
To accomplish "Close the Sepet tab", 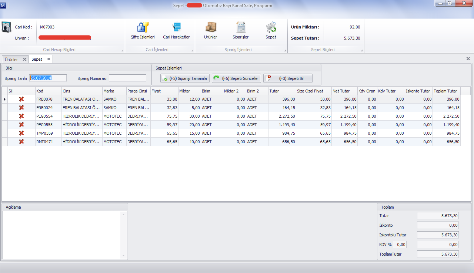I will point(49,59).
